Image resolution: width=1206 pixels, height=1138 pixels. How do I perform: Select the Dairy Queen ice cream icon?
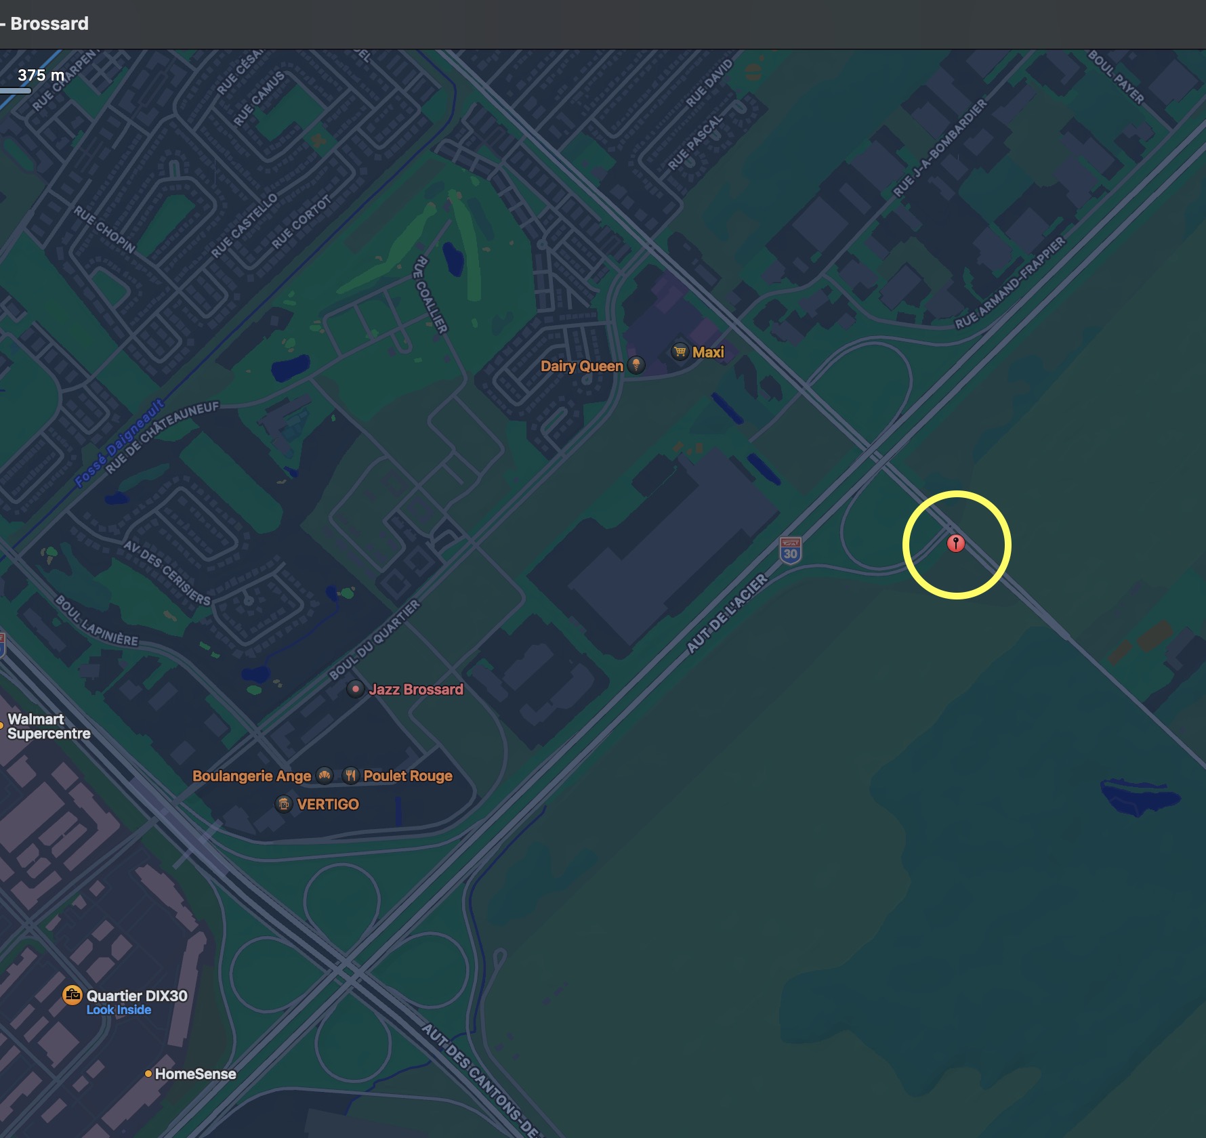636,366
